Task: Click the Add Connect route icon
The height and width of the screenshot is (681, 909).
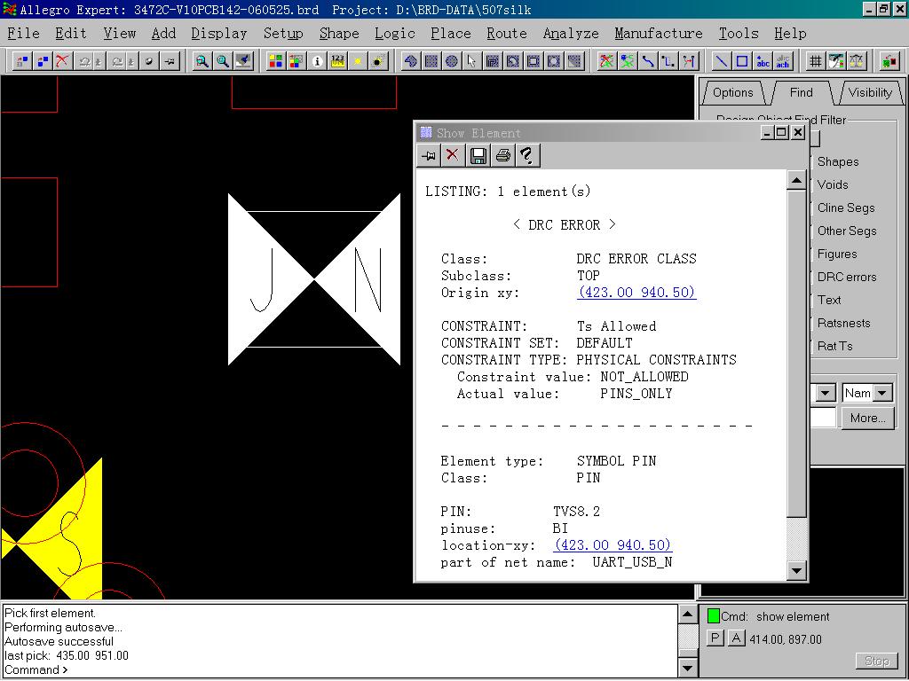Action: pyautogui.click(x=647, y=61)
